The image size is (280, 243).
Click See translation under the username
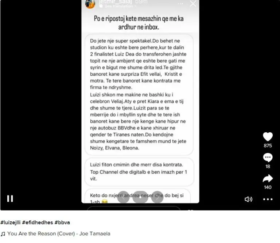[119, 6]
